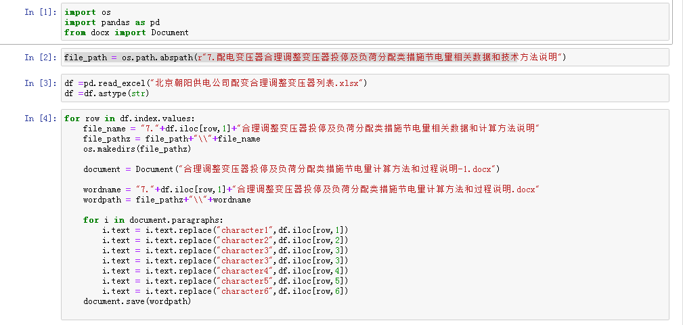Click the character1 replace line
The image size is (683, 325).
point(225,230)
